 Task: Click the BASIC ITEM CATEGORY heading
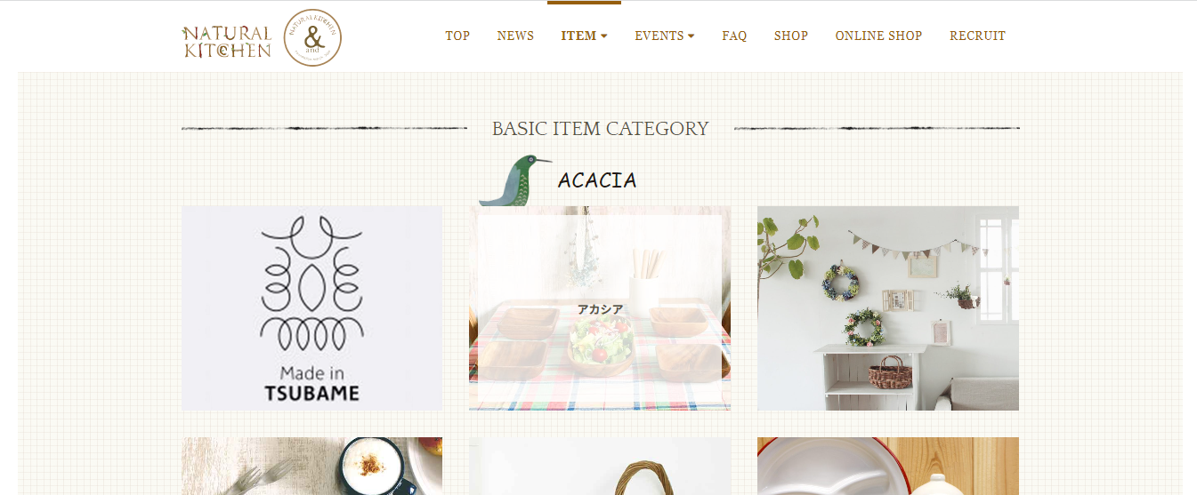point(600,129)
